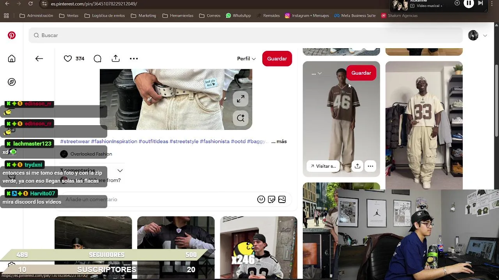This screenshot has width=499, height=280.
Task: Open the Meta Business Suite bookmark
Action: click(355, 16)
